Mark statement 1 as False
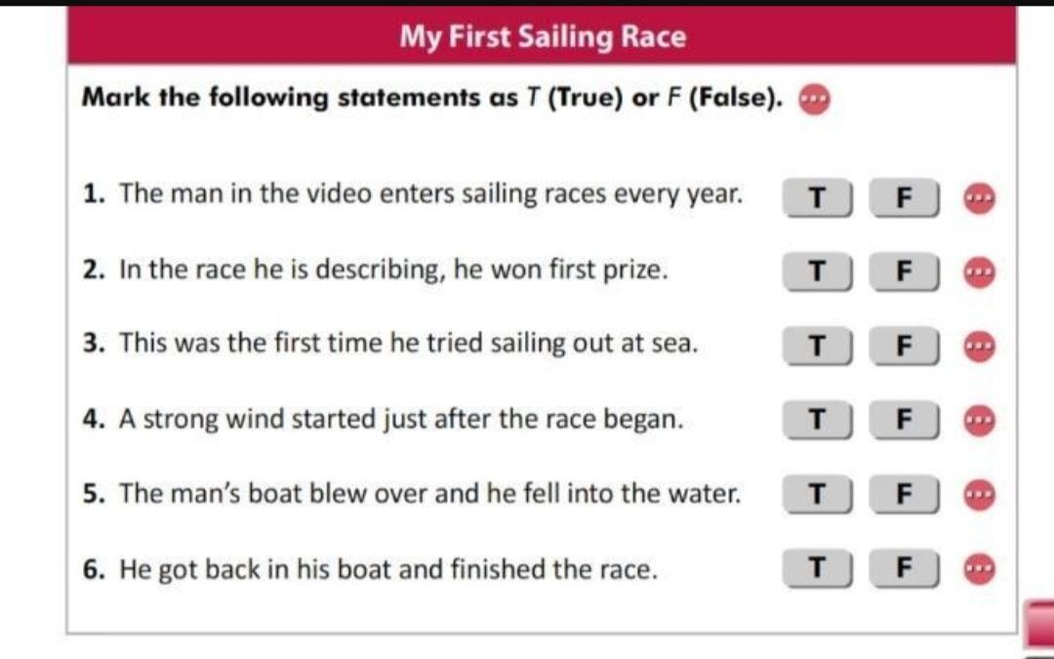This screenshot has height=659, width=1054. [905, 197]
